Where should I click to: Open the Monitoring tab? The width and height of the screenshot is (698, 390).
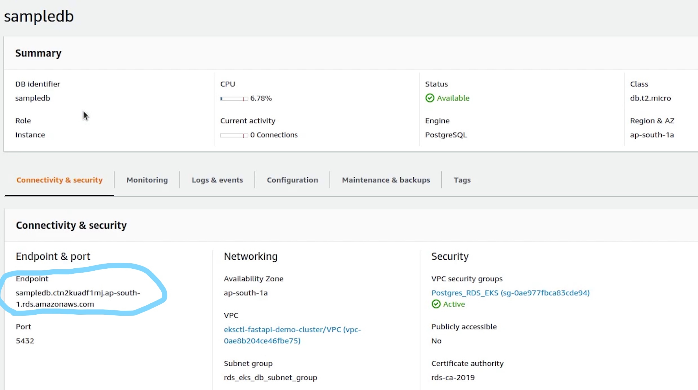click(147, 180)
